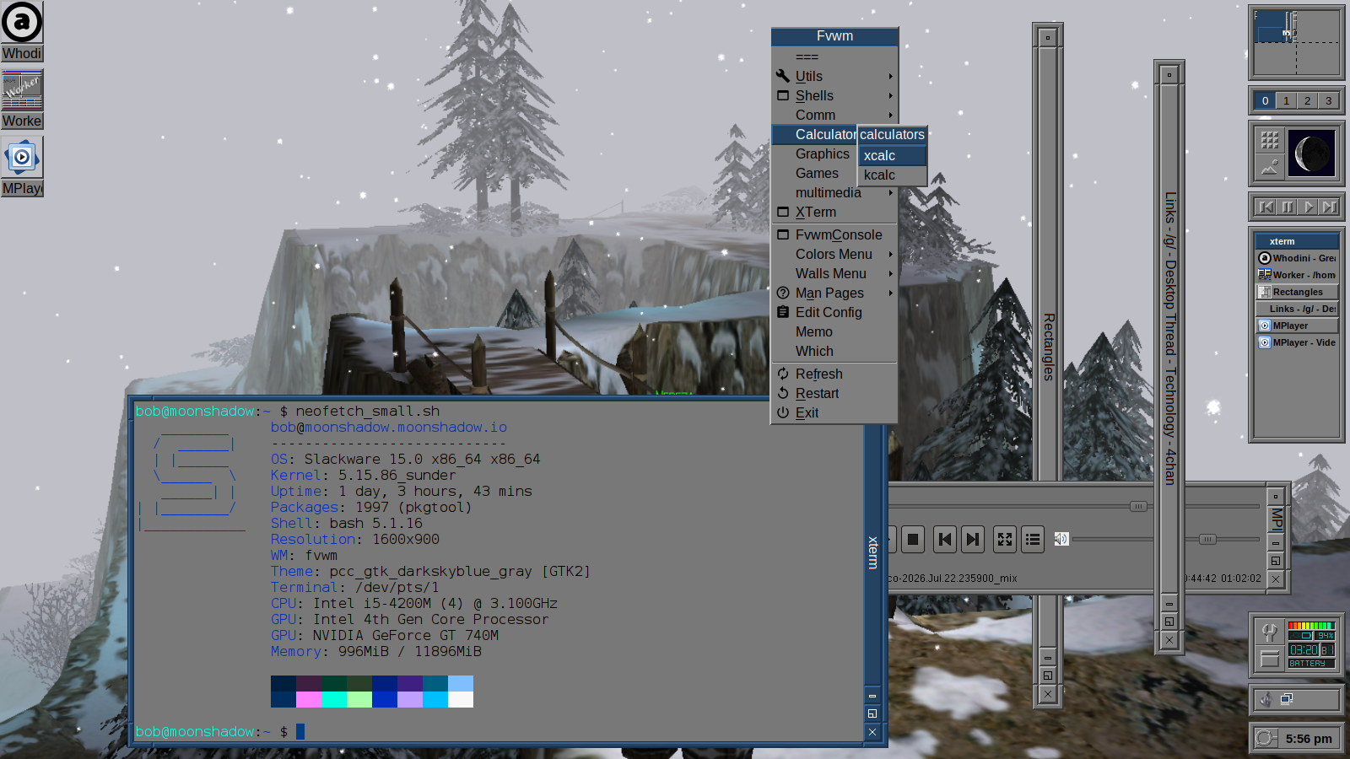The width and height of the screenshot is (1350, 759).
Task: Switch to desktop 2 in the pager
Action: pos(1307,101)
